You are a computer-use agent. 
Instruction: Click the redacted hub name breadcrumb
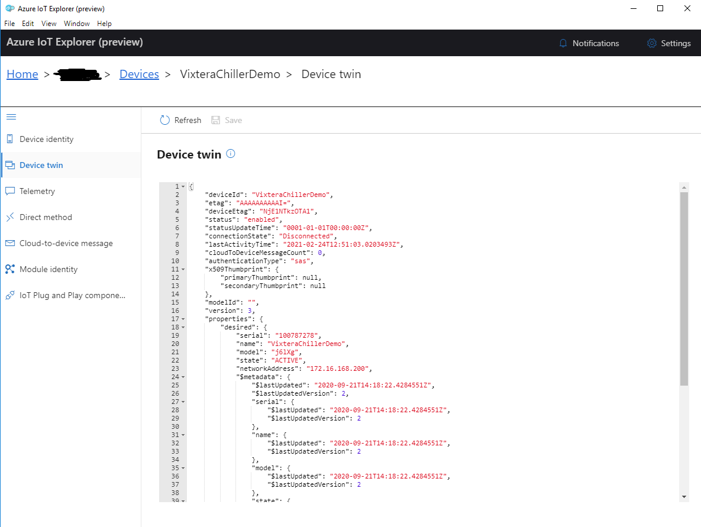(77, 75)
